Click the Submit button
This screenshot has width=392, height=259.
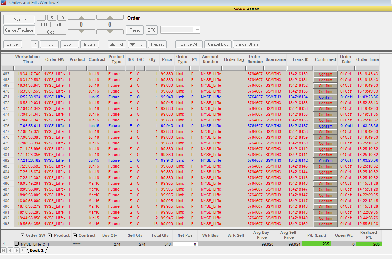(70, 44)
